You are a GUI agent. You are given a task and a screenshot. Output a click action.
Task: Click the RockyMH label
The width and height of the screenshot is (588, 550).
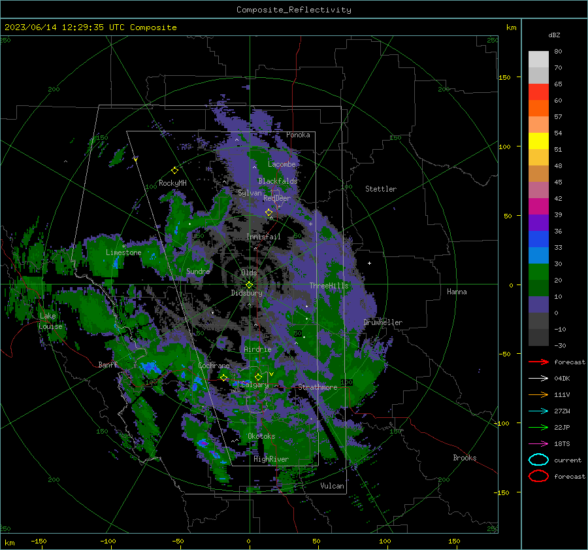coord(172,183)
